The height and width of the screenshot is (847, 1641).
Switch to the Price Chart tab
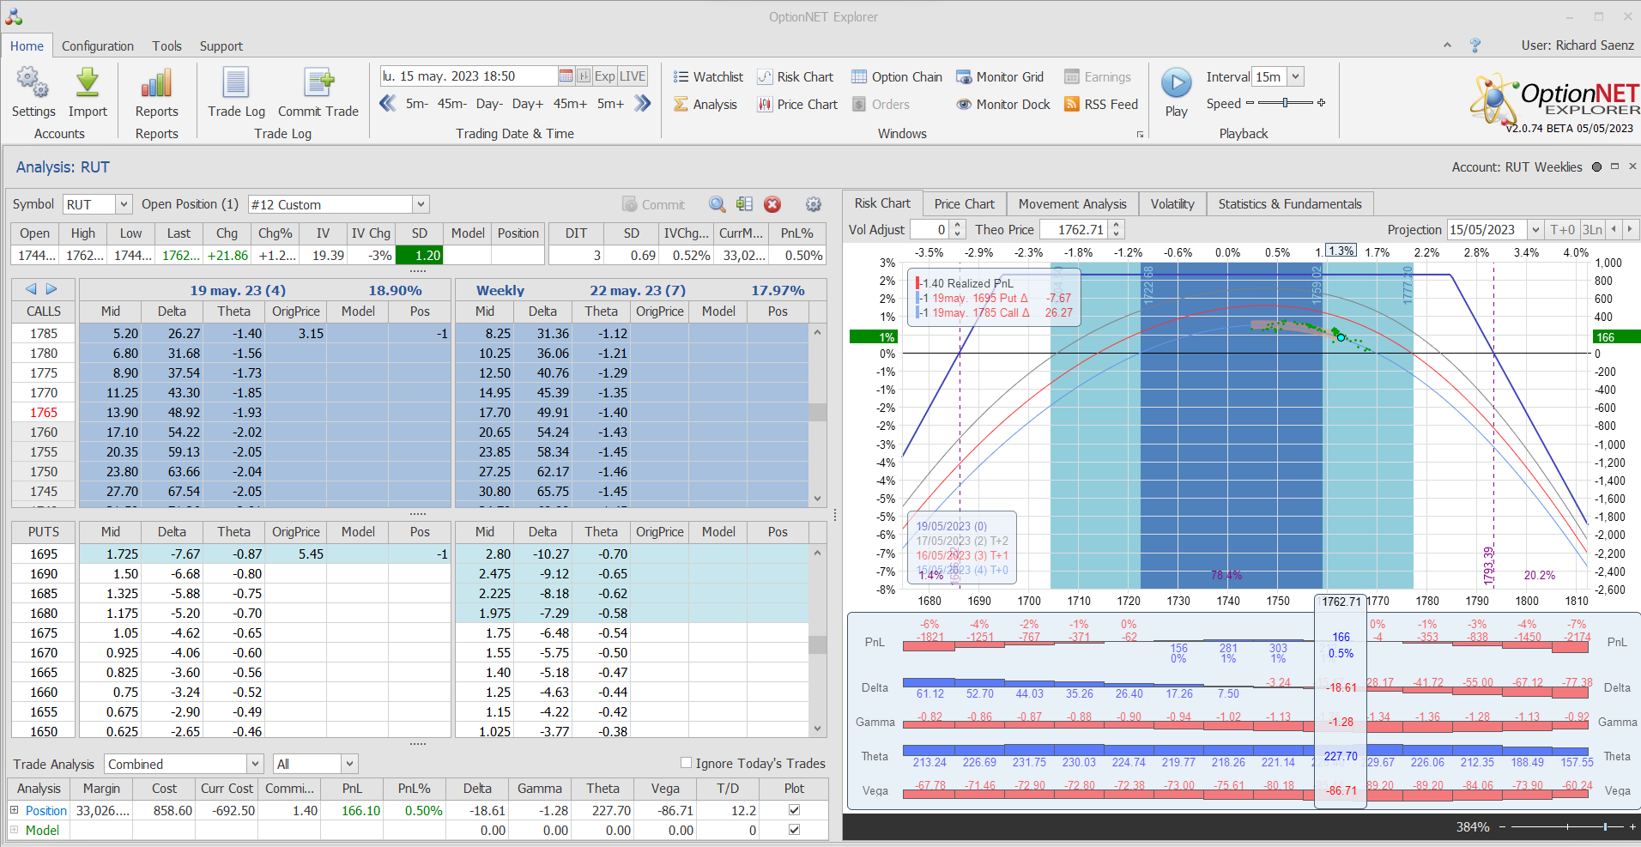(965, 203)
